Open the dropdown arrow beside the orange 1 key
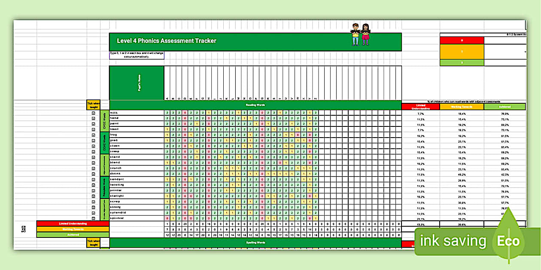Screen dimensions: 541x270 tap(525, 52)
